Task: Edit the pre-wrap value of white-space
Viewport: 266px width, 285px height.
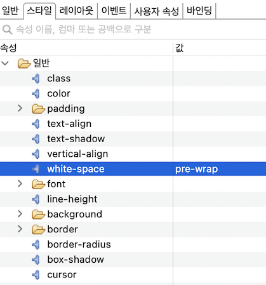Action: pyautogui.click(x=220, y=169)
